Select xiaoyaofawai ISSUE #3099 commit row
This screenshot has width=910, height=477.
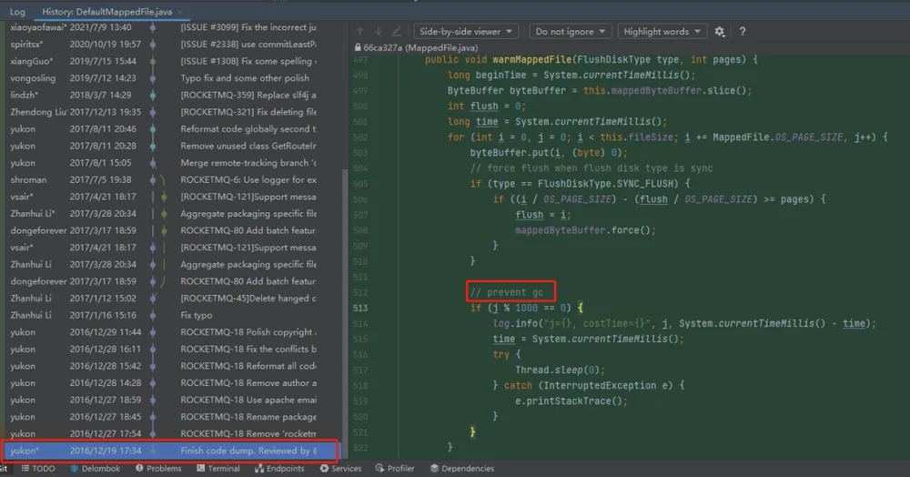[x=172, y=27]
